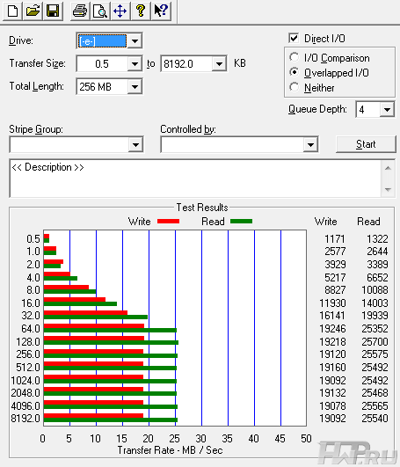Uncheck the Direct I/O checkbox

294,38
